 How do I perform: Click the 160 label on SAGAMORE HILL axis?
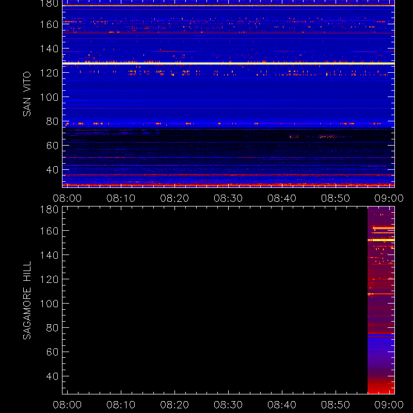coord(49,231)
